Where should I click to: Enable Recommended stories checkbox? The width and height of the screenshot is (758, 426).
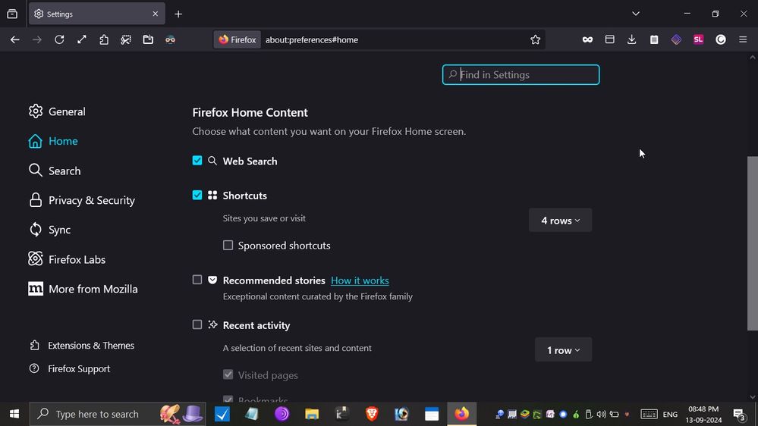tap(197, 280)
